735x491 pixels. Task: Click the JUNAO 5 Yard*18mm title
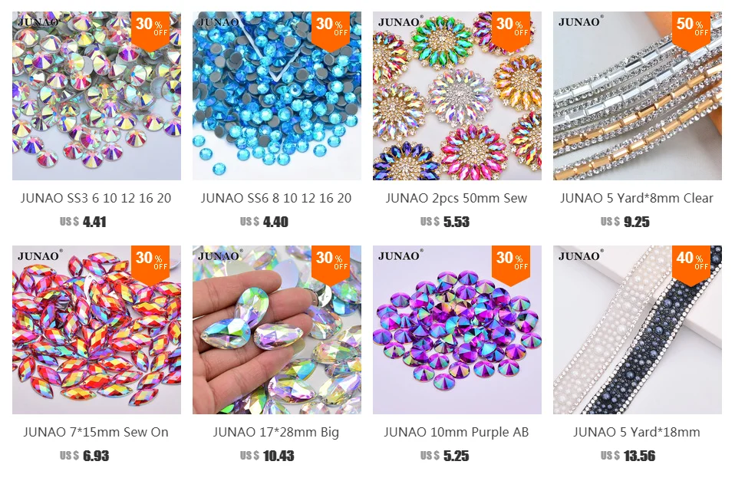tap(637, 432)
